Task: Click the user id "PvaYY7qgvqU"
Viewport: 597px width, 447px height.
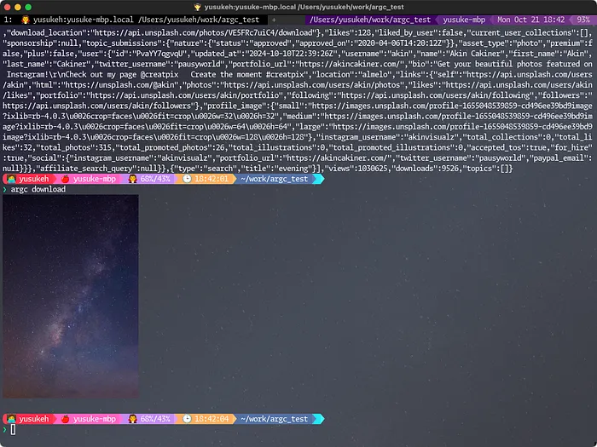Action: [x=159, y=54]
